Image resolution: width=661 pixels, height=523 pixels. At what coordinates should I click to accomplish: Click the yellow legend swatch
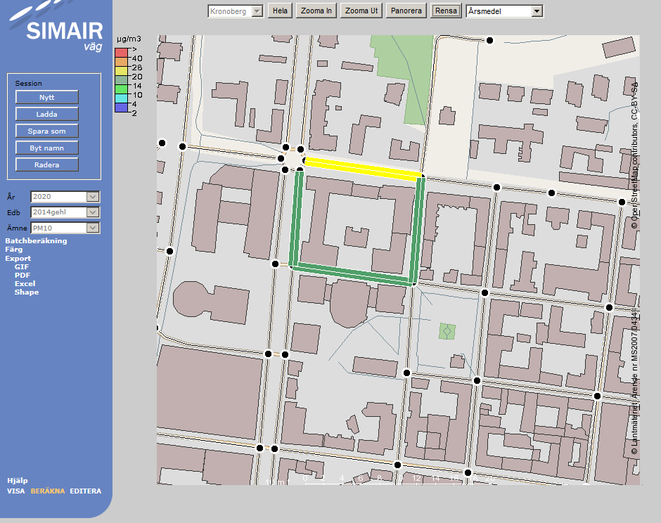click(x=122, y=71)
